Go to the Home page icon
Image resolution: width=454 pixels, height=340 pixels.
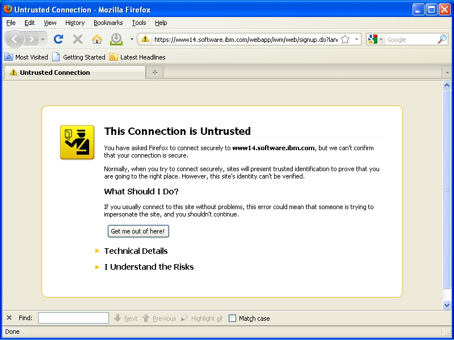pyautogui.click(x=97, y=39)
